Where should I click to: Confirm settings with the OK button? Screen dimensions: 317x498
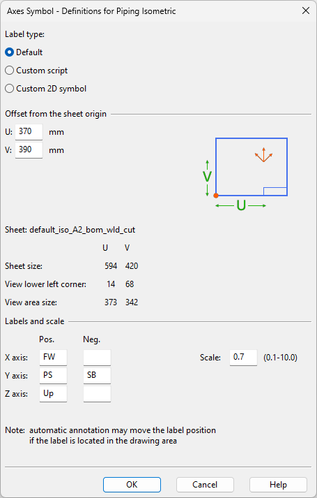[132, 485]
